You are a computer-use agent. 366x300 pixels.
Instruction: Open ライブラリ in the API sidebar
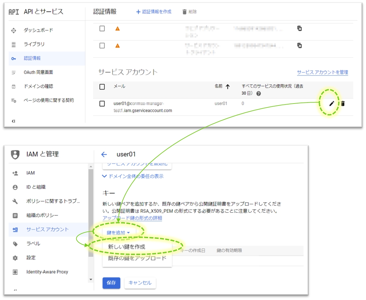tap(34, 44)
